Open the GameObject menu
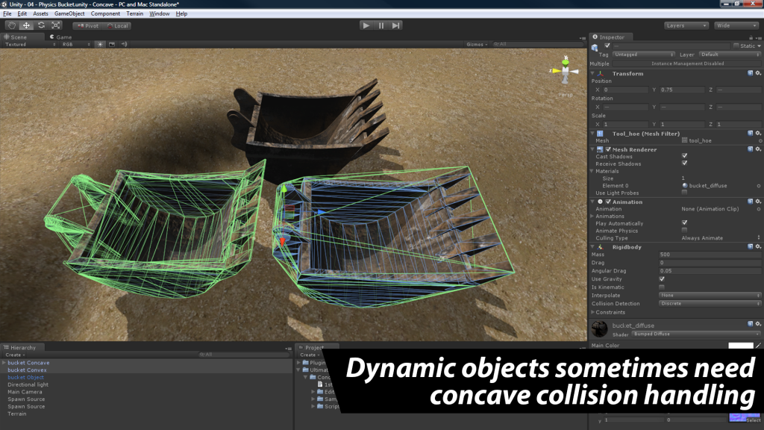 (69, 13)
